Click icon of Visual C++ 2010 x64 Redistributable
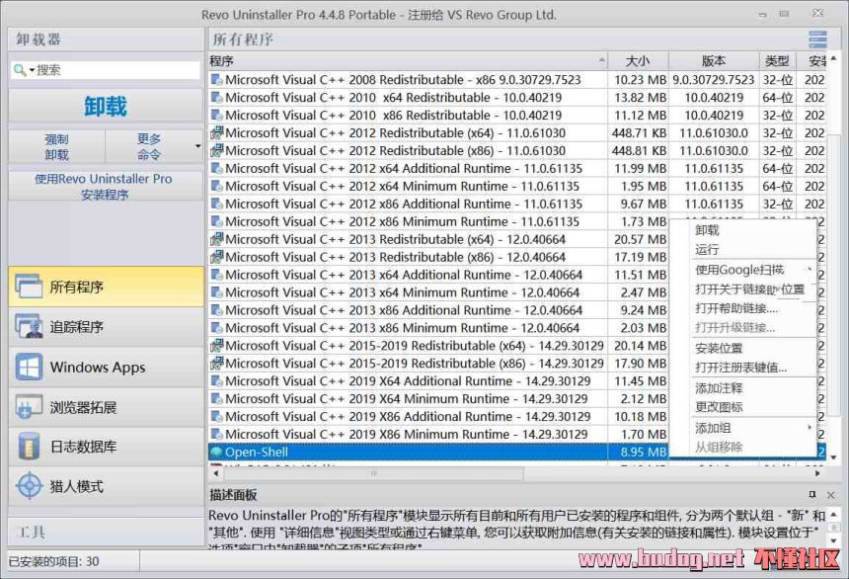Image resolution: width=849 pixels, height=579 pixels. point(216,98)
